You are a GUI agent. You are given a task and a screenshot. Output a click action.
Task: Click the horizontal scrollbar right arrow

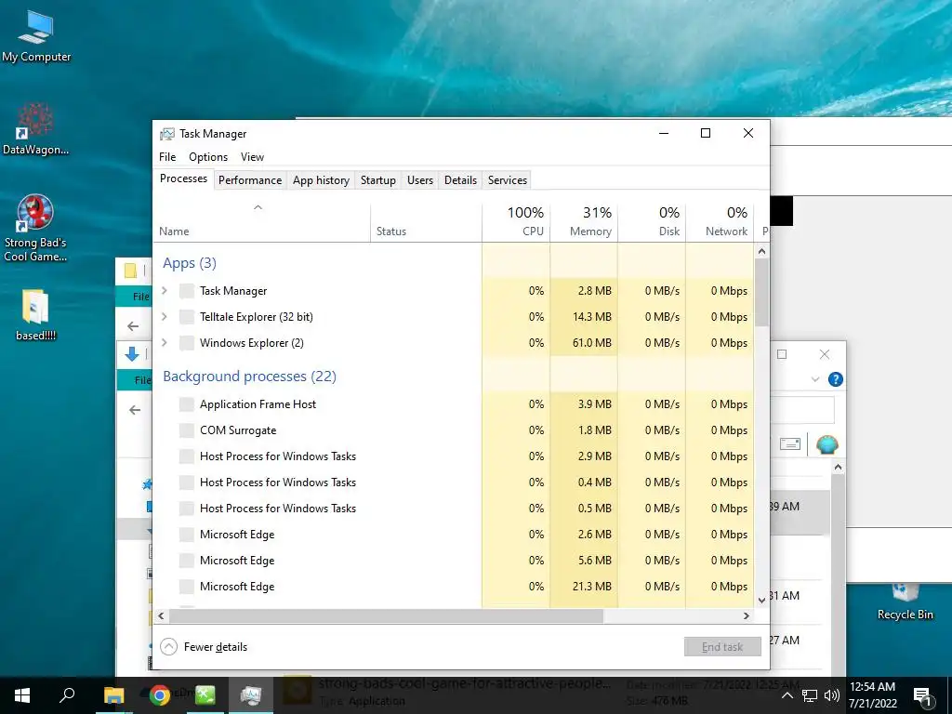pyautogui.click(x=747, y=615)
